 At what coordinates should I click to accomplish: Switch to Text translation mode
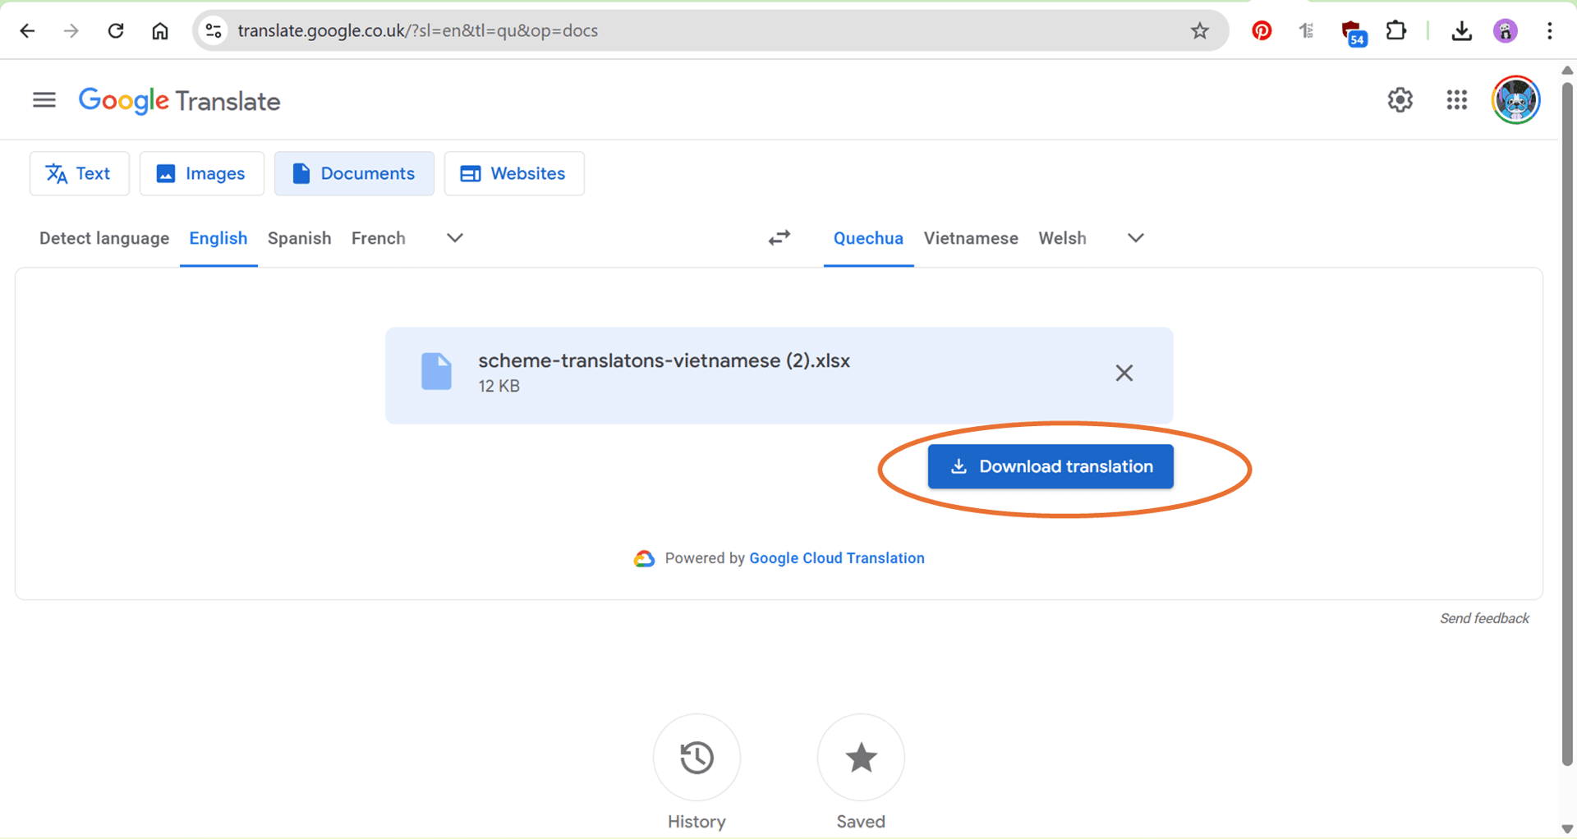(80, 173)
